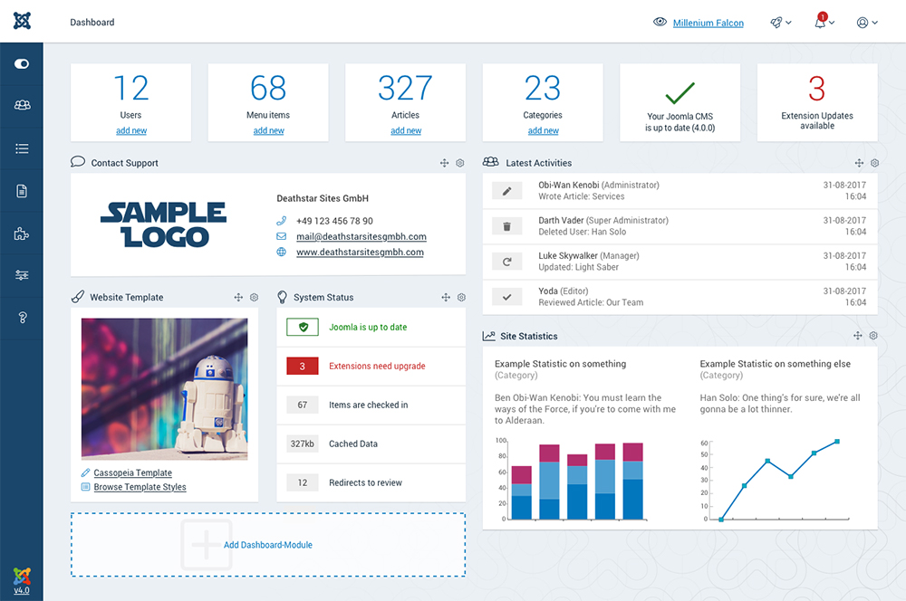906x601 pixels.
Task: Open Items are checked in row
Action: [x=371, y=405]
